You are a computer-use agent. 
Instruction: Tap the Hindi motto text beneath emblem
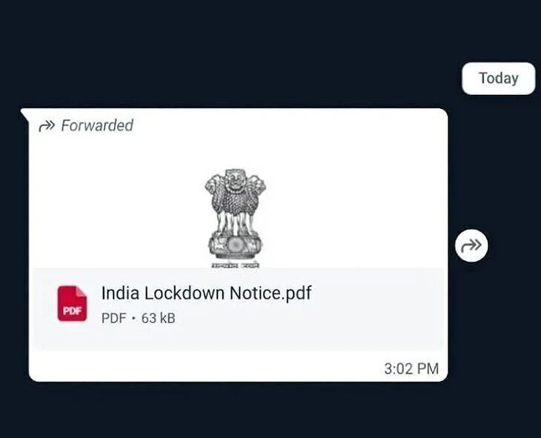236,265
